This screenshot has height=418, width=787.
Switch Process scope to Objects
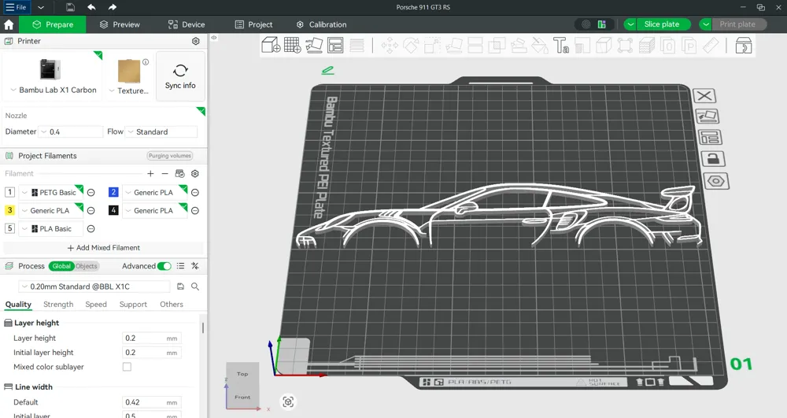point(87,266)
